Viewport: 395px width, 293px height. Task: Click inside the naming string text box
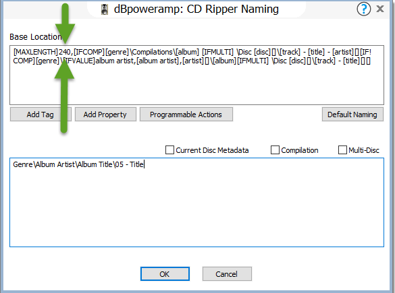(x=196, y=75)
